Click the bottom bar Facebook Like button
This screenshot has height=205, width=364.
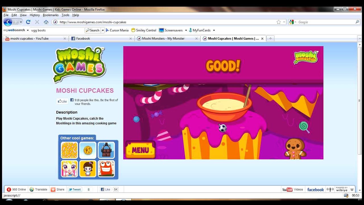pyautogui.click(x=106, y=189)
